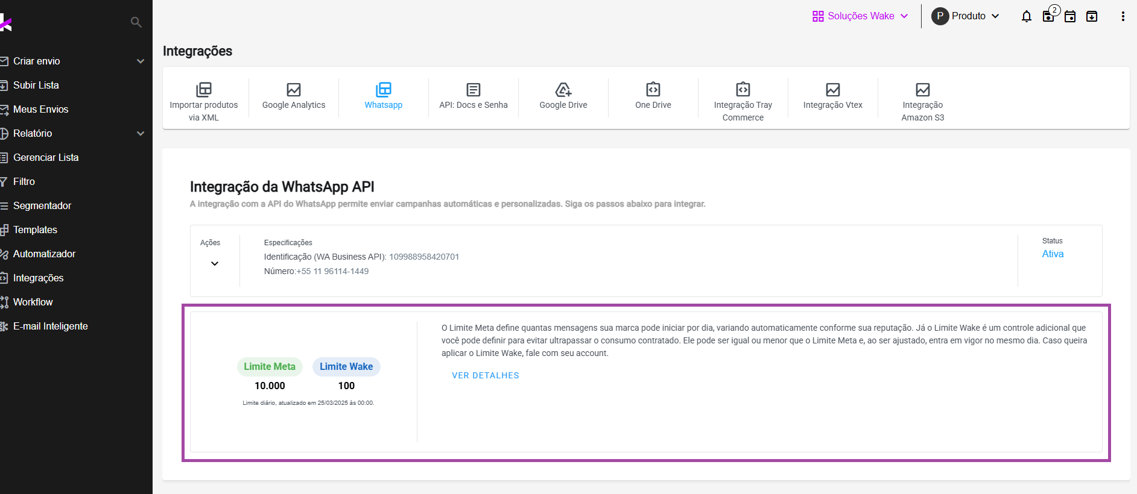Click the One Drive icon

[x=653, y=89]
